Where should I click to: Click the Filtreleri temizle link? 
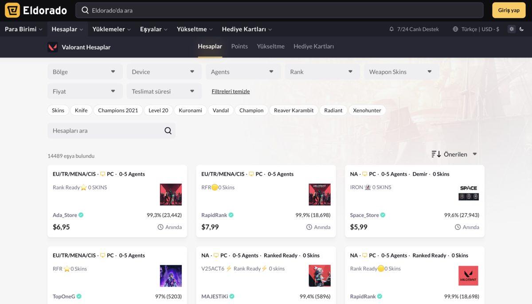[231, 91]
